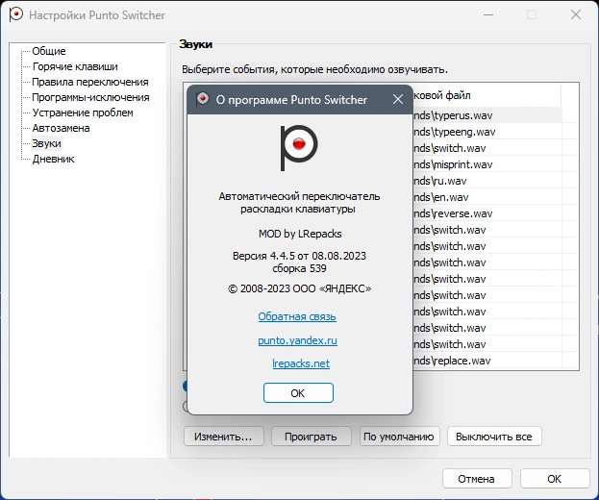Open the lrepacks.net link
Viewport: 599px width, 500px height.
(301, 363)
